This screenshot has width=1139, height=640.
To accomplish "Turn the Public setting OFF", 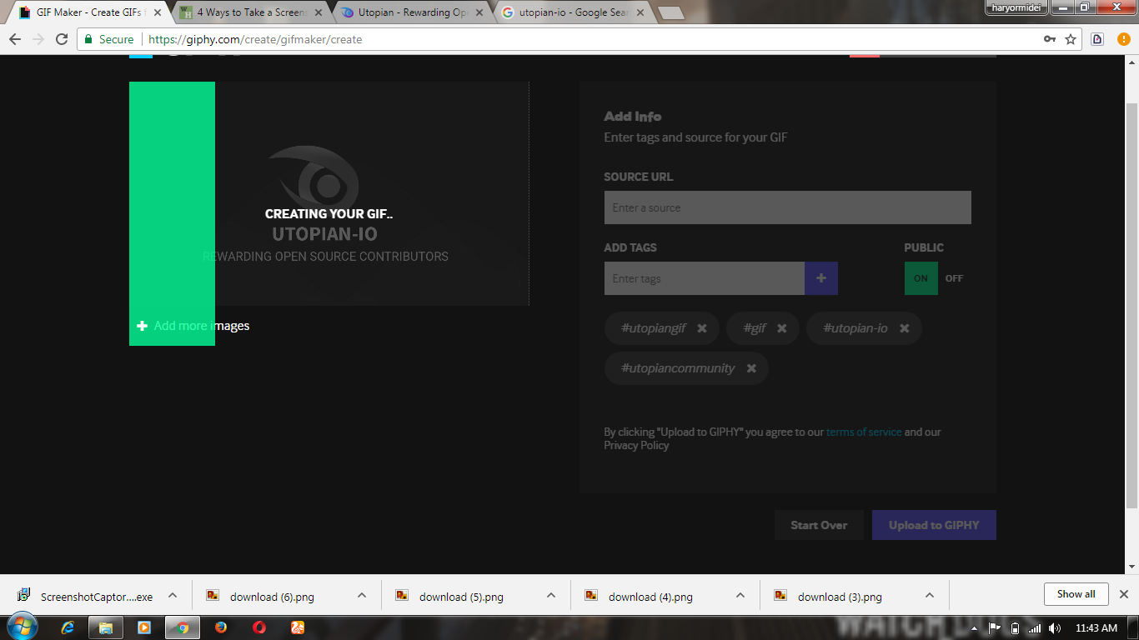I will point(953,278).
